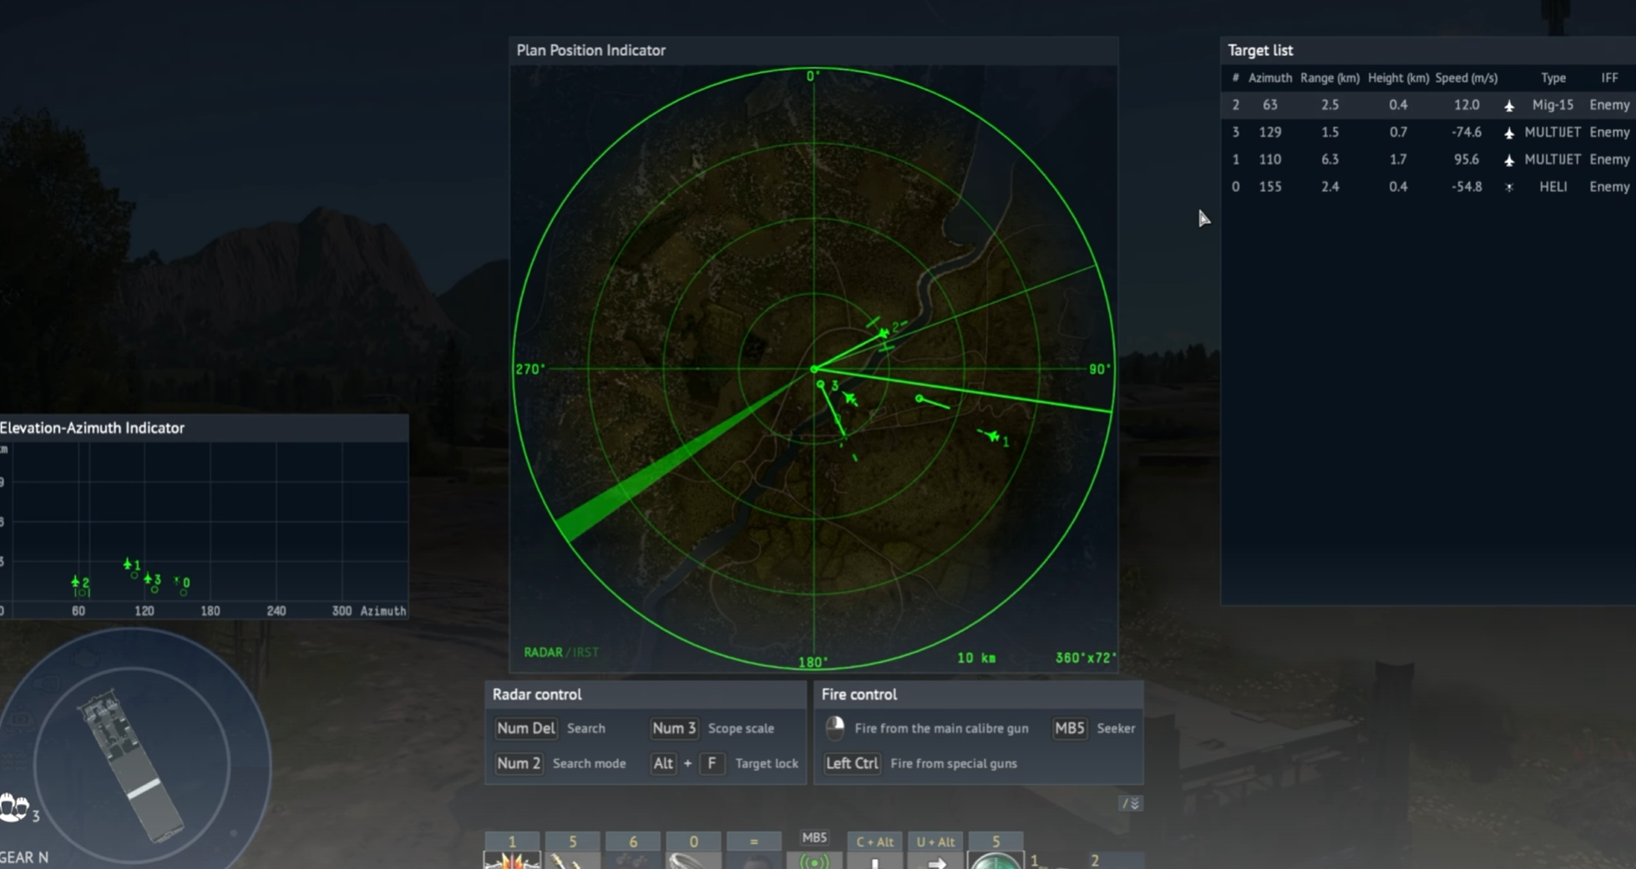Viewport: 1636px width, 869px height.
Task: Click the Num 3 Scope scale key
Action: click(674, 728)
